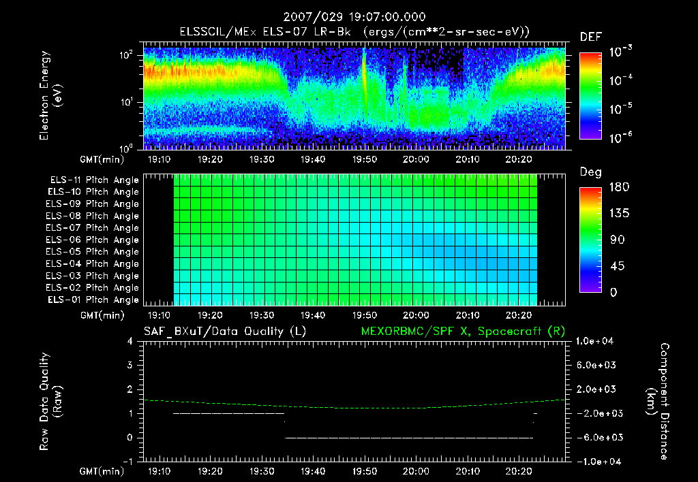Click the timestamp title 2007/029 19:07:00.000
The image size is (698, 482).
coord(354,17)
